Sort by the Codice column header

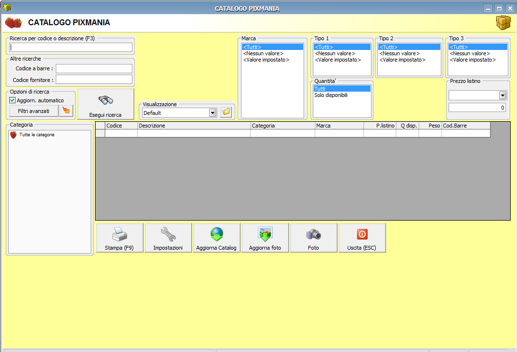point(121,126)
